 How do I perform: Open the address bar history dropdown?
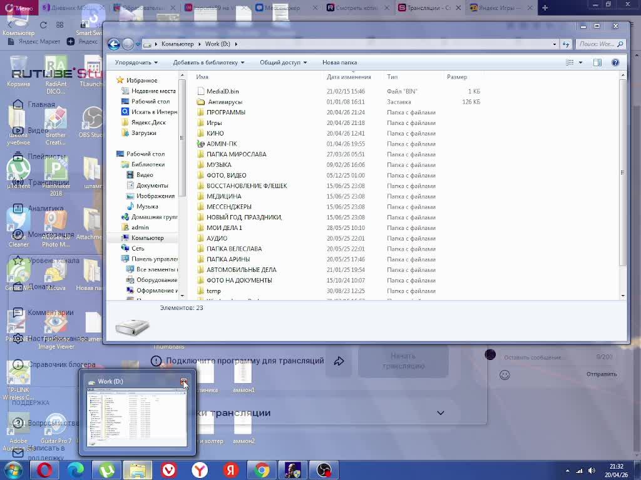pos(555,44)
